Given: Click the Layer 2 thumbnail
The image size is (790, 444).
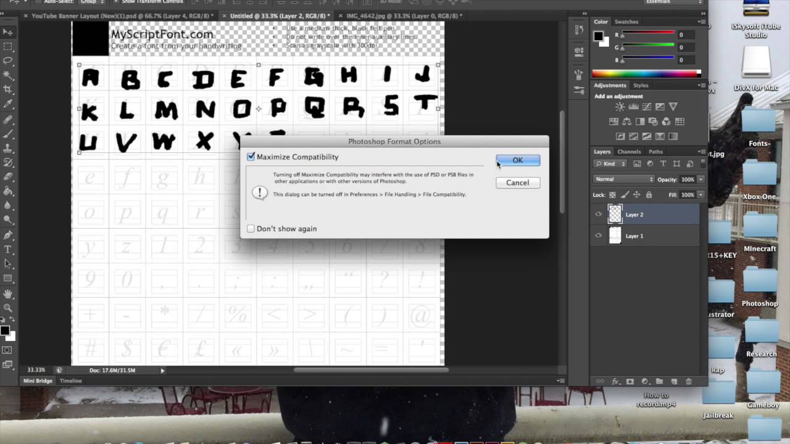Looking at the screenshot, I should 615,215.
